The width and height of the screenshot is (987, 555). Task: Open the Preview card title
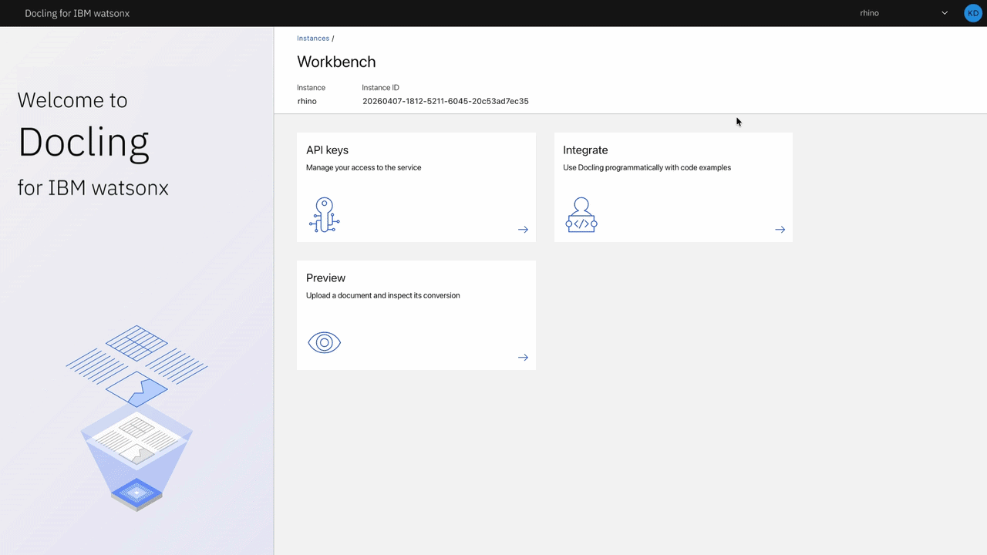[x=325, y=278]
